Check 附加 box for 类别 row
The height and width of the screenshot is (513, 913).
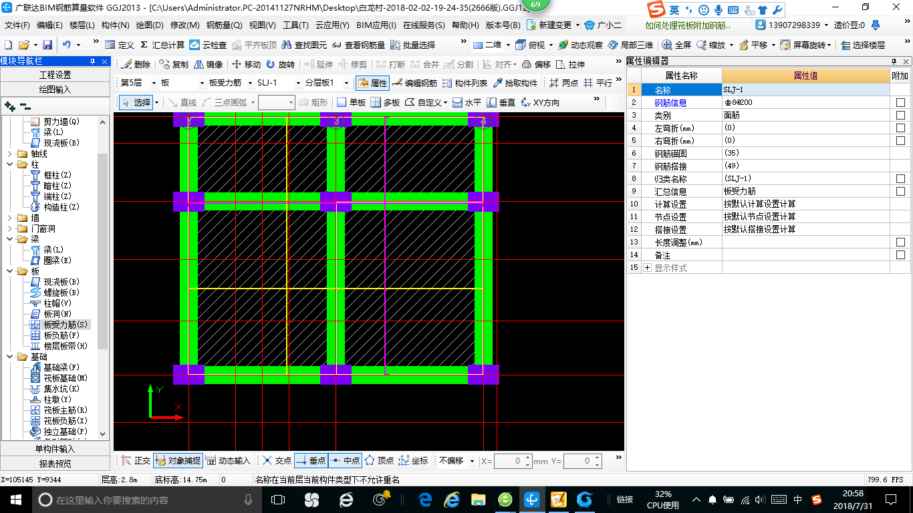tap(900, 116)
